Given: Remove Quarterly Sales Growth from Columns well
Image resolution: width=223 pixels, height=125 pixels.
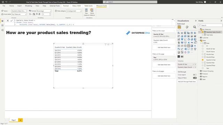Looking at the screenshot, I should click(x=195, y=67).
